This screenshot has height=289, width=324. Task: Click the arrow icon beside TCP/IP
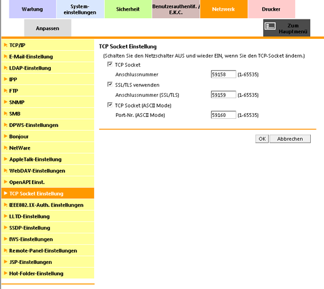click(6, 45)
